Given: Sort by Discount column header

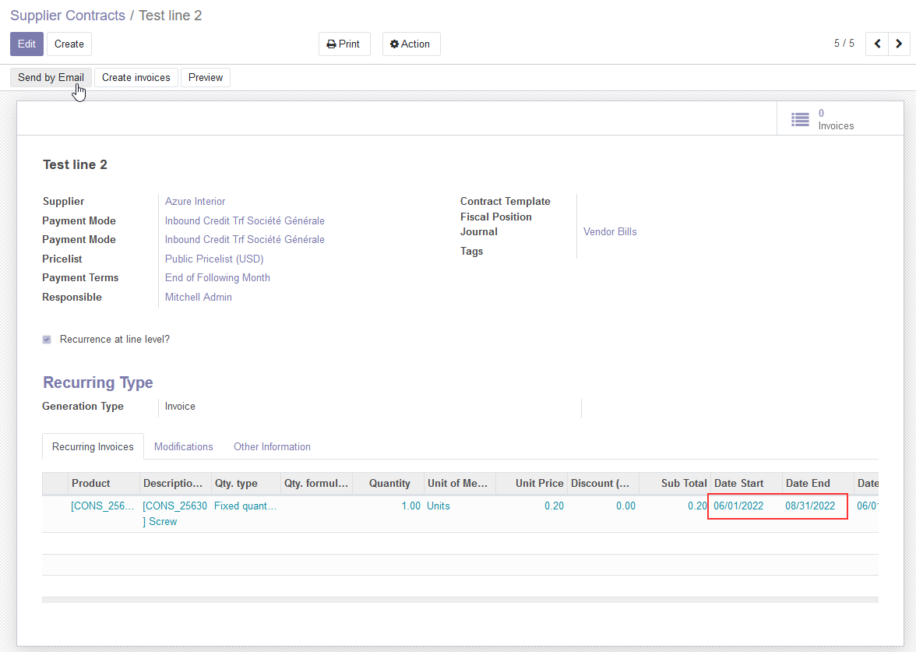Looking at the screenshot, I should pos(603,483).
